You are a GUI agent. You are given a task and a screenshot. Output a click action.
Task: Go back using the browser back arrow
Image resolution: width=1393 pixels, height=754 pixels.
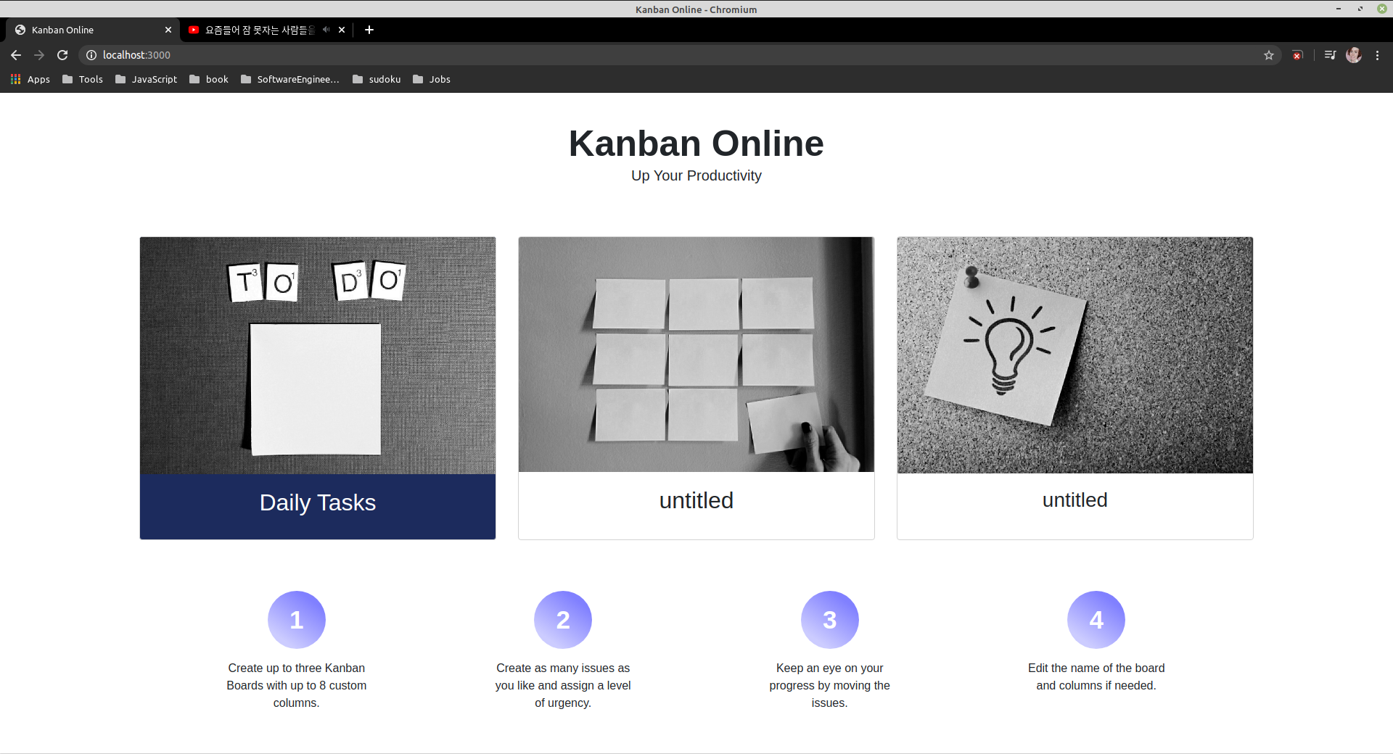click(x=16, y=55)
